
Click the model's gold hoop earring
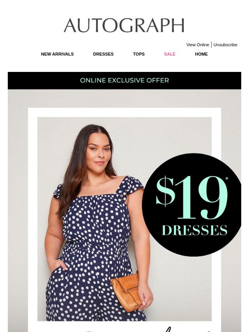pyautogui.click(x=109, y=163)
